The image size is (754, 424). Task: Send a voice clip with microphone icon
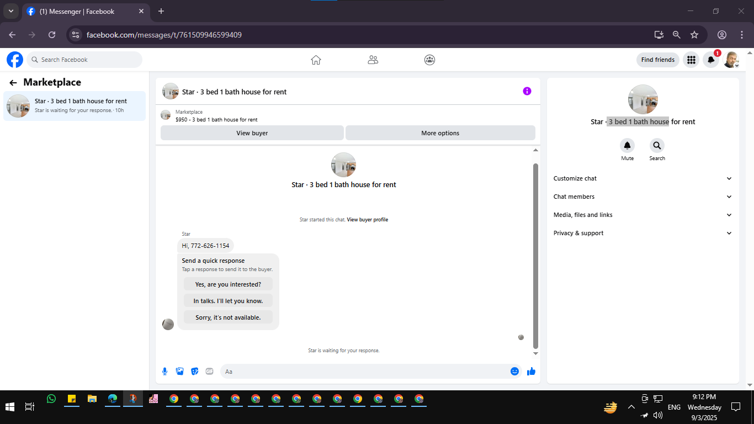click(x=164, y=372)
